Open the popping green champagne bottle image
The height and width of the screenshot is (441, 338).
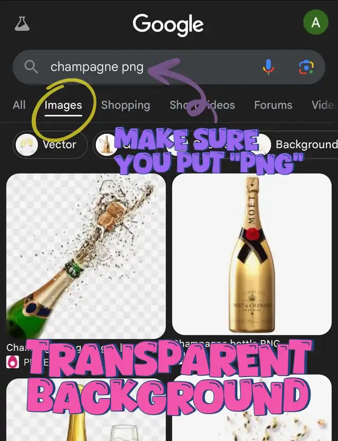[x=86, y=256]
